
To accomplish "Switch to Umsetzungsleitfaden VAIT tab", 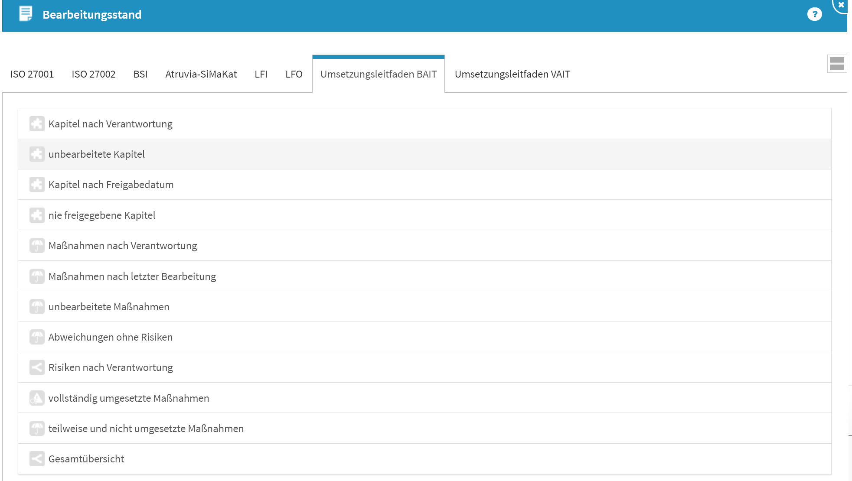I will [x=512, y=74].
